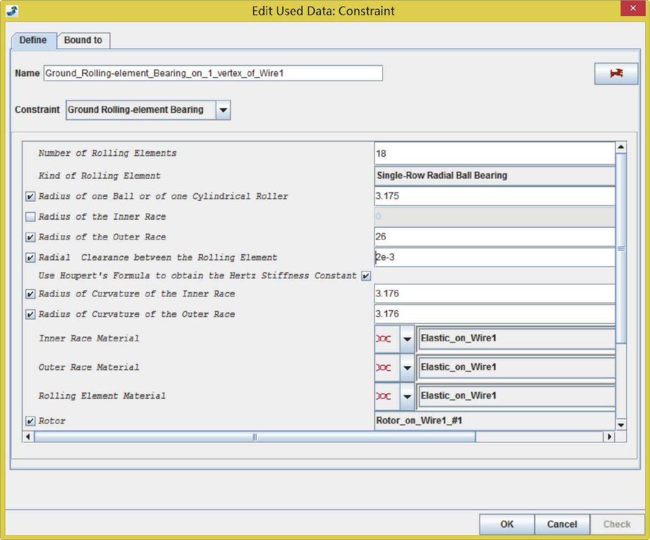Expand Inner Race Material dropdown arrow
The image size is (650, 540).
click(x=407, y=339)
